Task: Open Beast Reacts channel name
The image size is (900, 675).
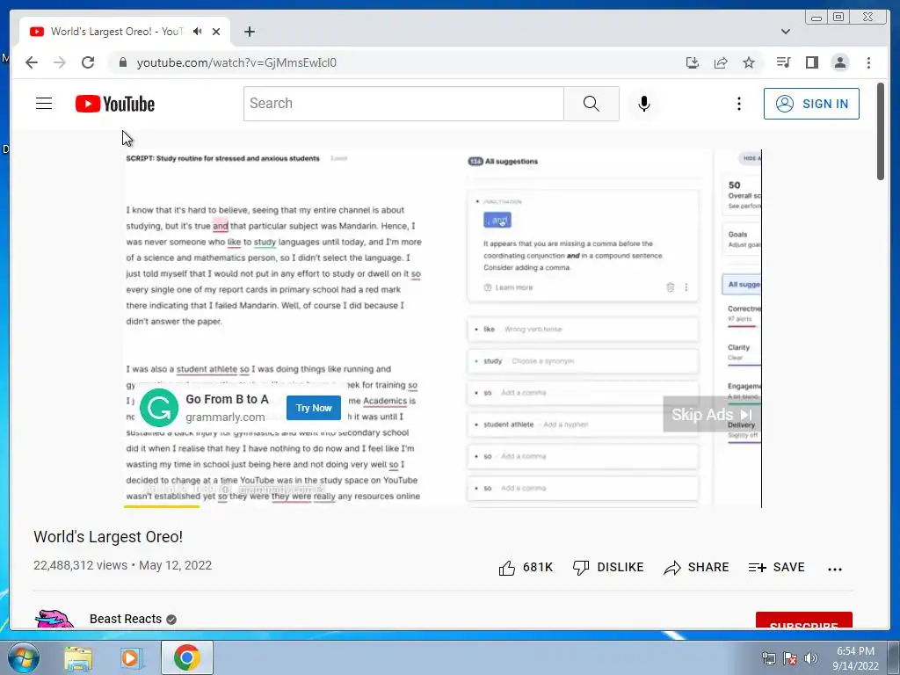Action: (x=126, y=619)
